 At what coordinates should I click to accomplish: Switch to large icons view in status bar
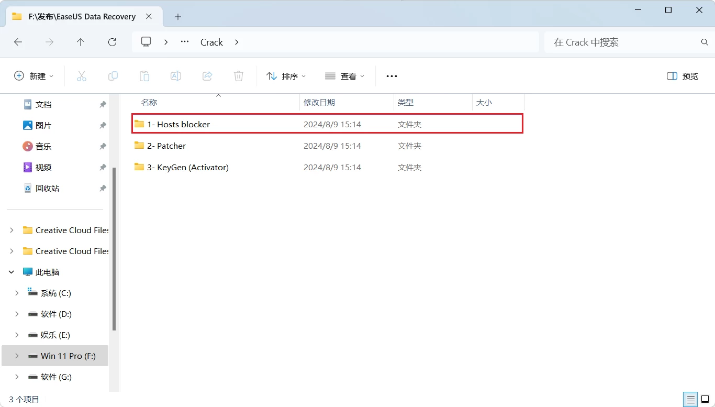coord(705,400)
